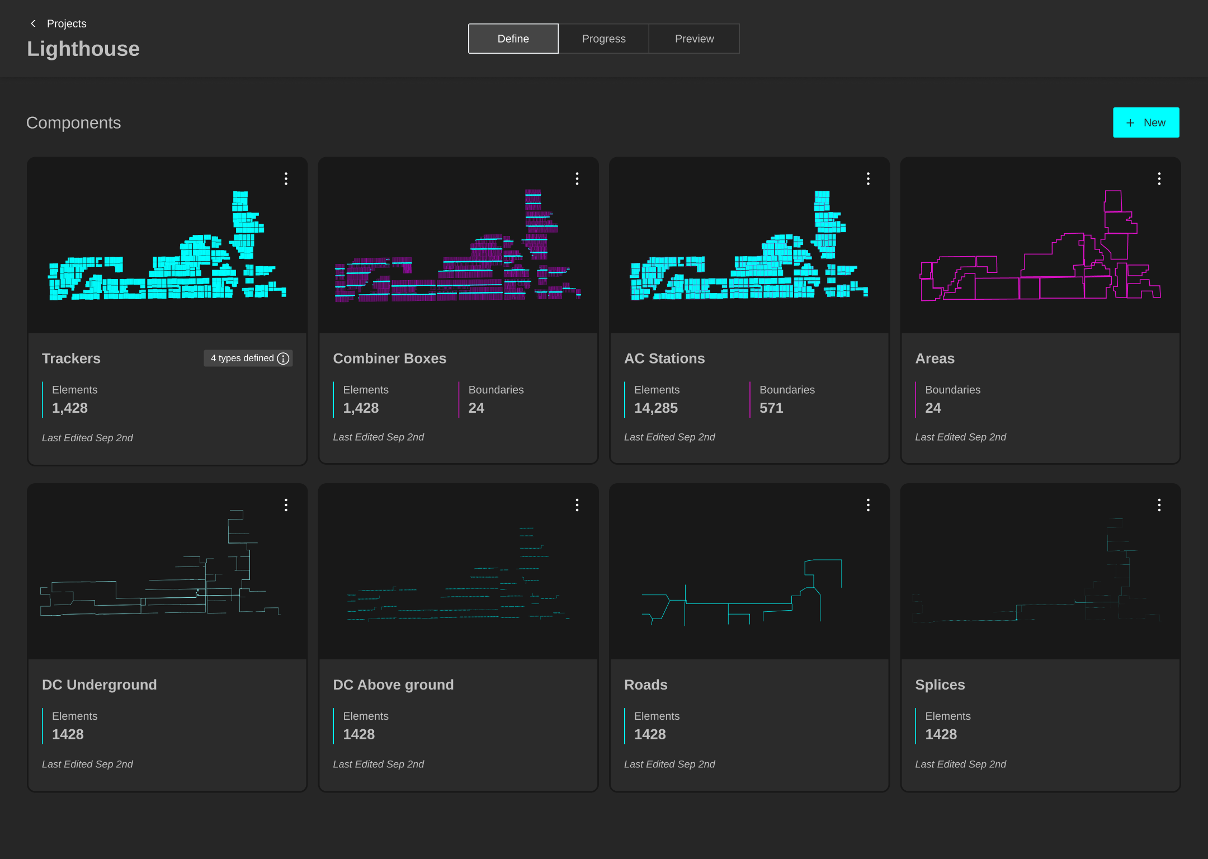Open the Trackers map thumbnail
Viewport: 1208px width, 859px height.
(167, 246)
